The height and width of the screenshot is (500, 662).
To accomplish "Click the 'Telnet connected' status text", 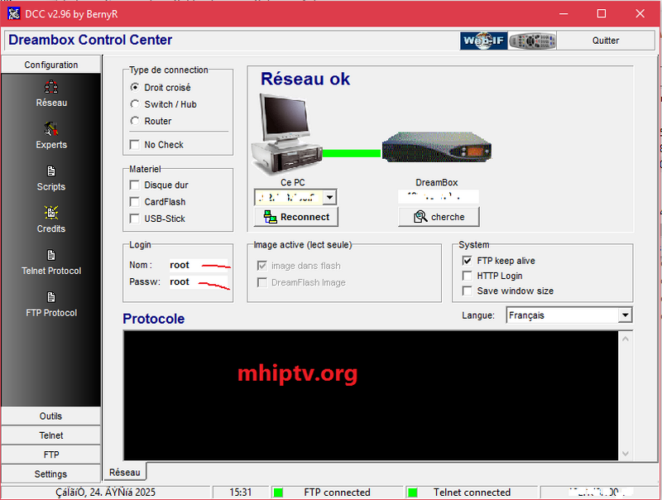I will click(x=472, y=493).
